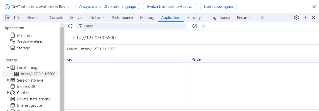Open the three-dot customize DevTools menu
Image resolution: width=319 pixels, height=111 pixels.
point(305,18)
